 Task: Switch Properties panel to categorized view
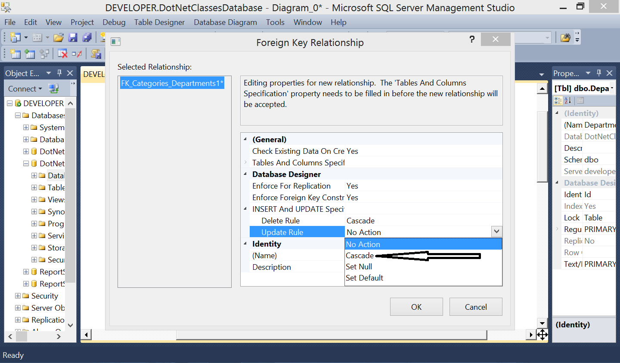tap(558, 101)
